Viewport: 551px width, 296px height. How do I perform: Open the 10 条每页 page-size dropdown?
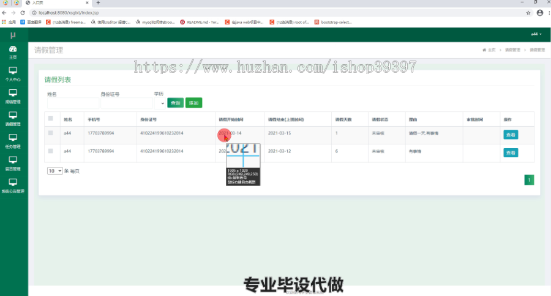[55, 171]
